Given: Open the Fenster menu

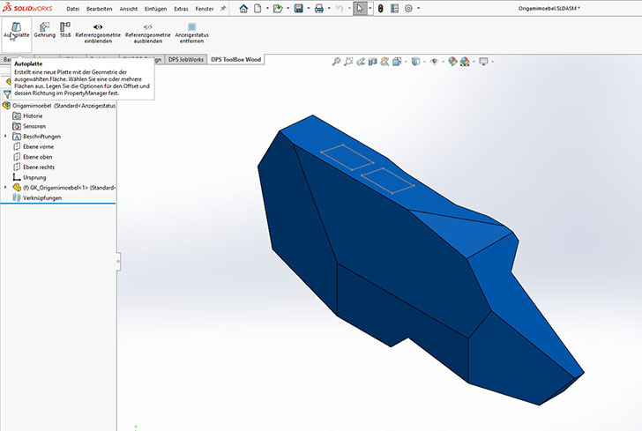Looking at the screenshot, I should point(205,9).
